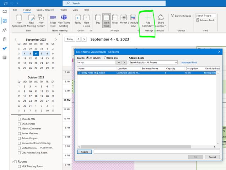Viewport: 226px width, 170px height.
Task: Click the Advanced Find link
Action: pyautogui.click(x=189, y=63)
